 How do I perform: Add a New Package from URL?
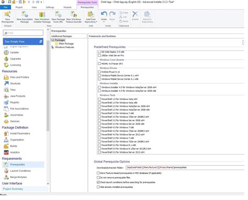58,17
